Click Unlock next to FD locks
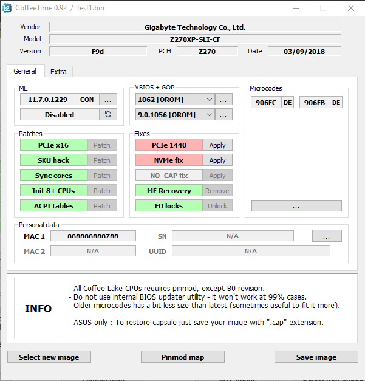The width and height of the screenshot is (365, 381). click(x=217, y=205)
